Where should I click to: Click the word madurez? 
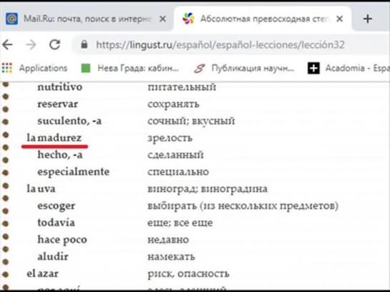point(59,138)
